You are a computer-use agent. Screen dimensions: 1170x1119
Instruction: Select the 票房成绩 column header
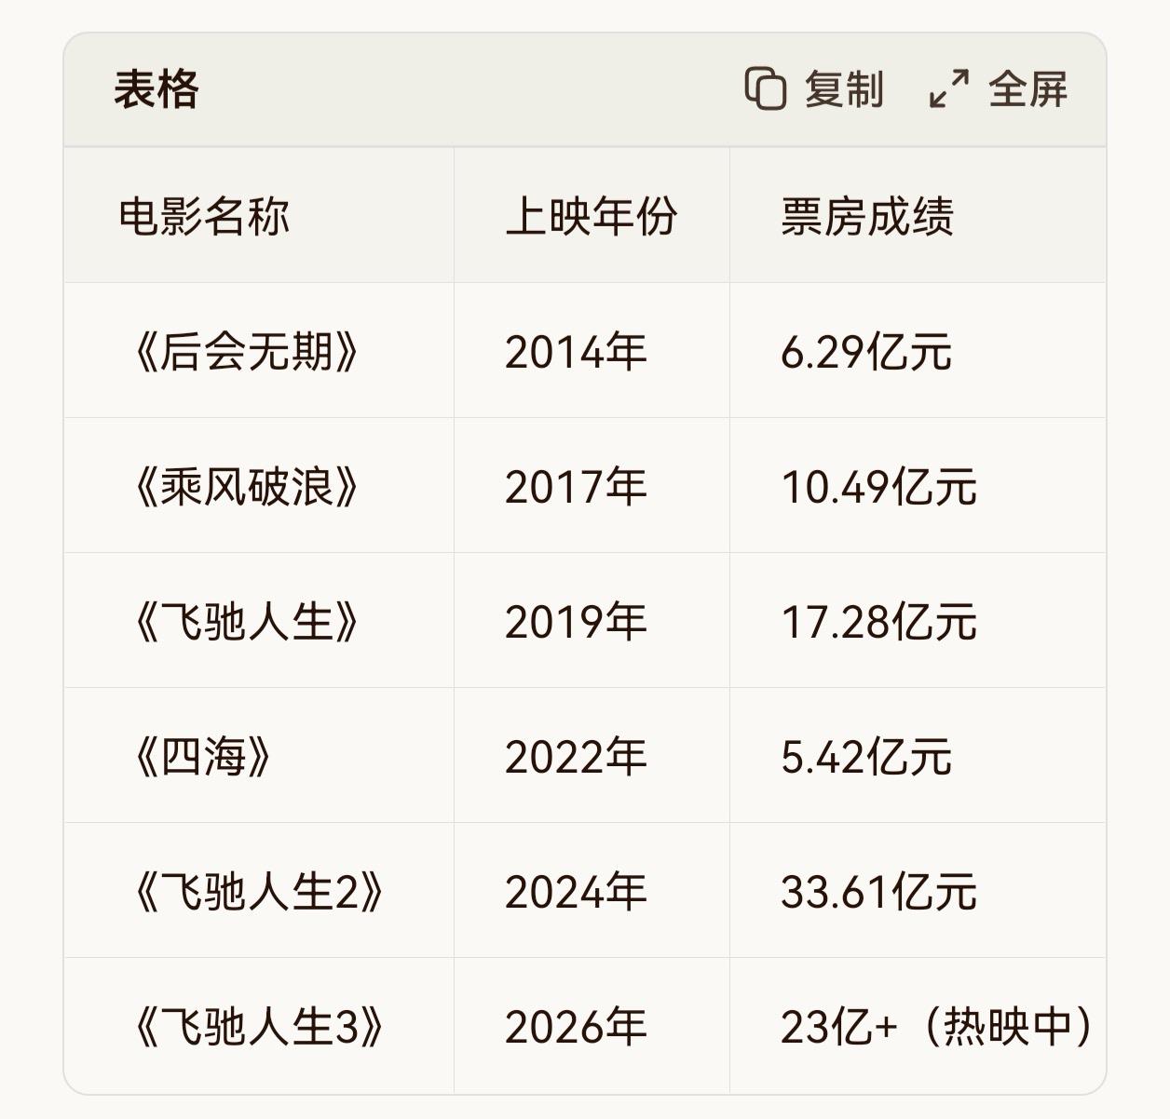[866, 217]
